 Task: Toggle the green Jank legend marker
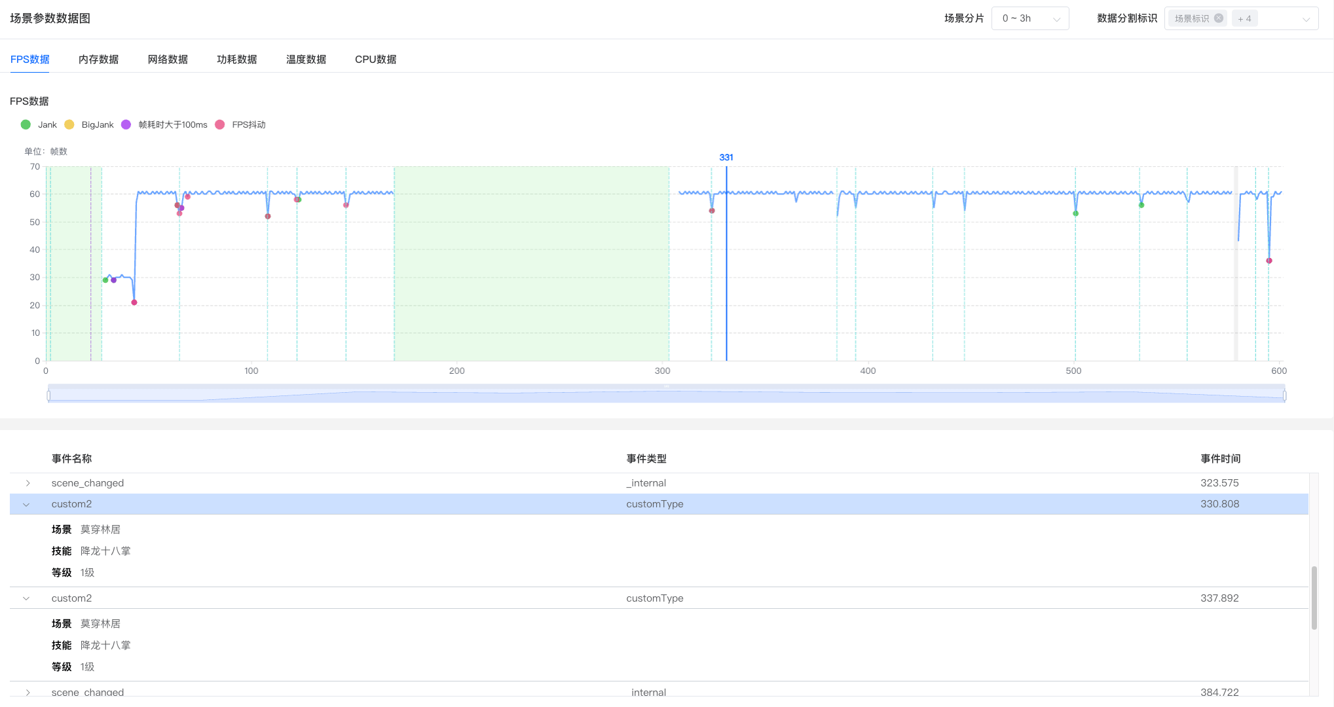point(26,124)
